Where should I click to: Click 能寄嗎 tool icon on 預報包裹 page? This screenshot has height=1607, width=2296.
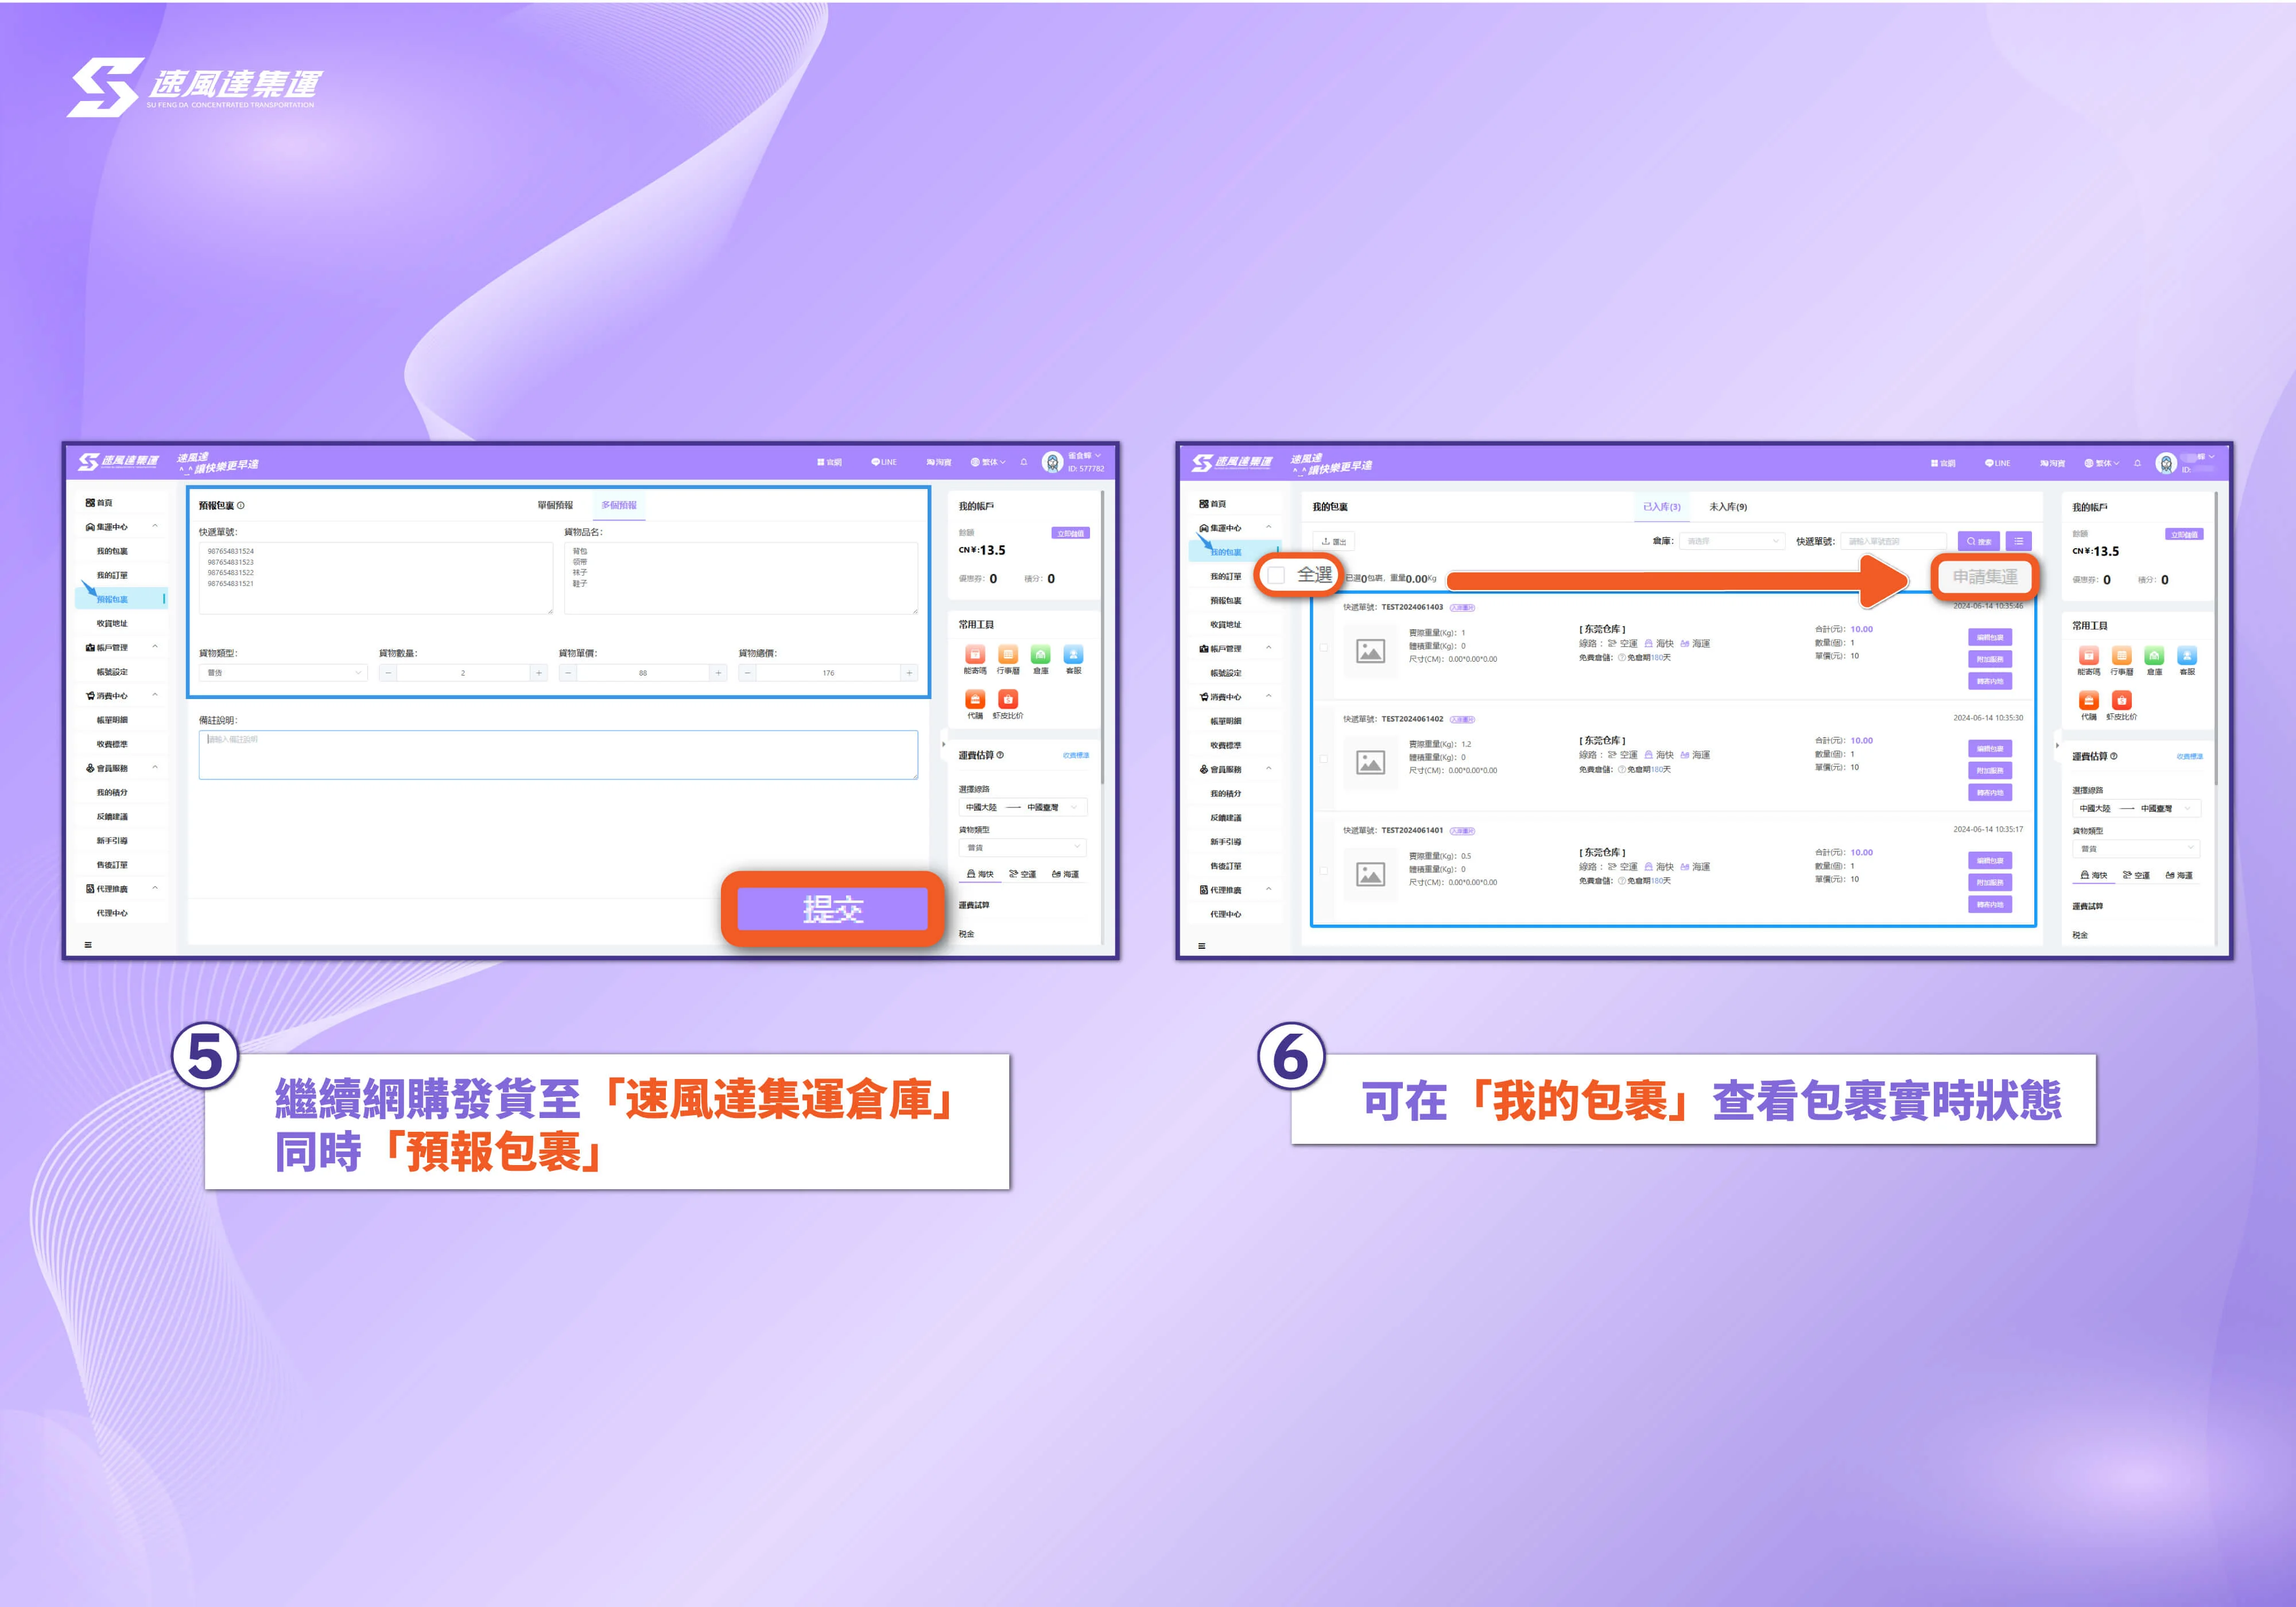tap(975, 655)
